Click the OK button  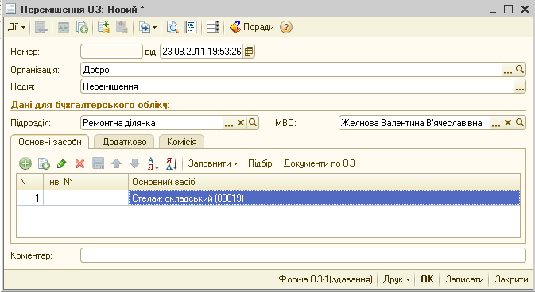pos(427,279)
